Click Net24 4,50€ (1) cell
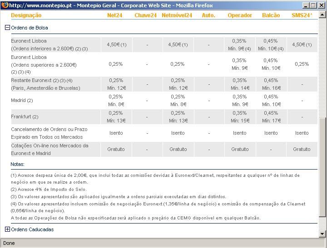 tap(117, 44)
